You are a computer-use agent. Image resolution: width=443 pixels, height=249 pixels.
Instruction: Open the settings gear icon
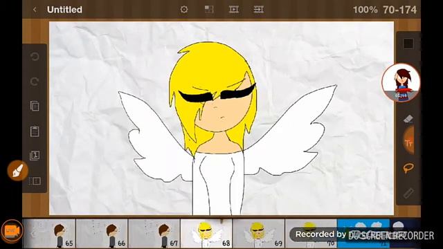[184, 10]
